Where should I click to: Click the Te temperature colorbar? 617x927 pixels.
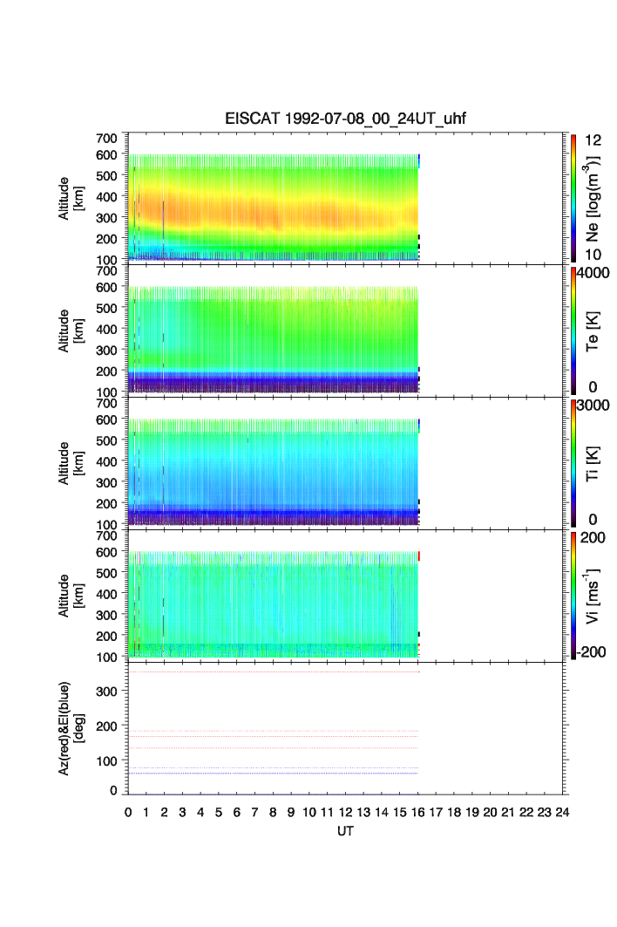573,331
